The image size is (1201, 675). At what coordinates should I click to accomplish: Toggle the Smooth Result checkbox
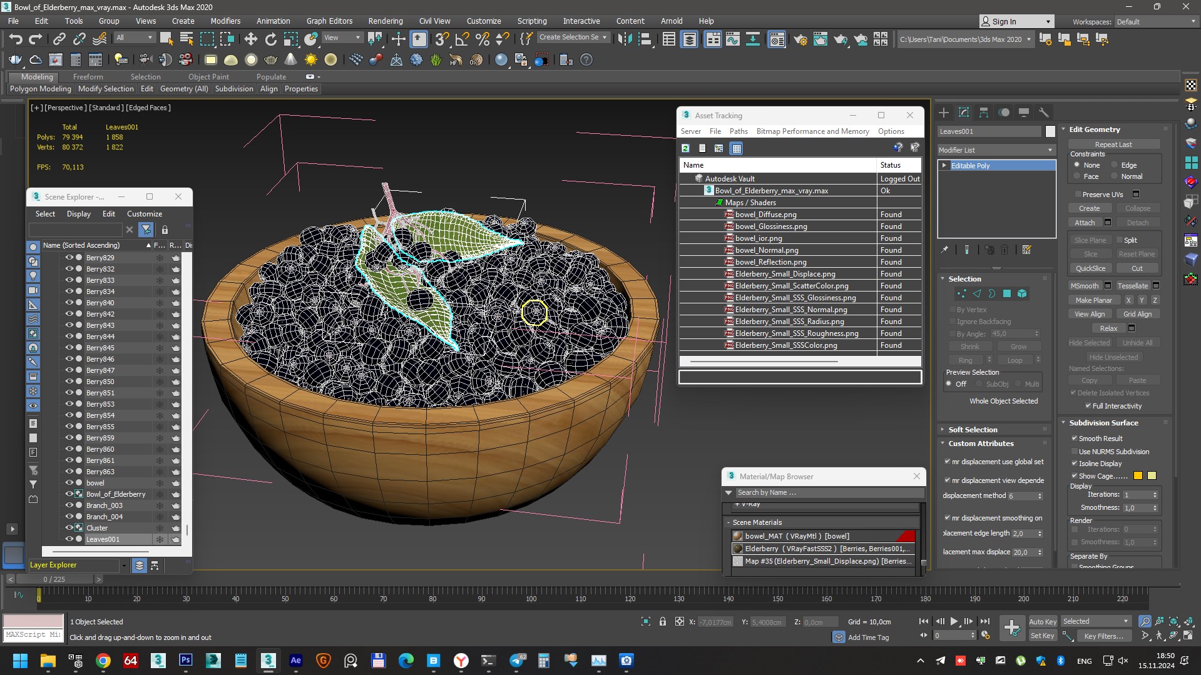(1075, 439)
